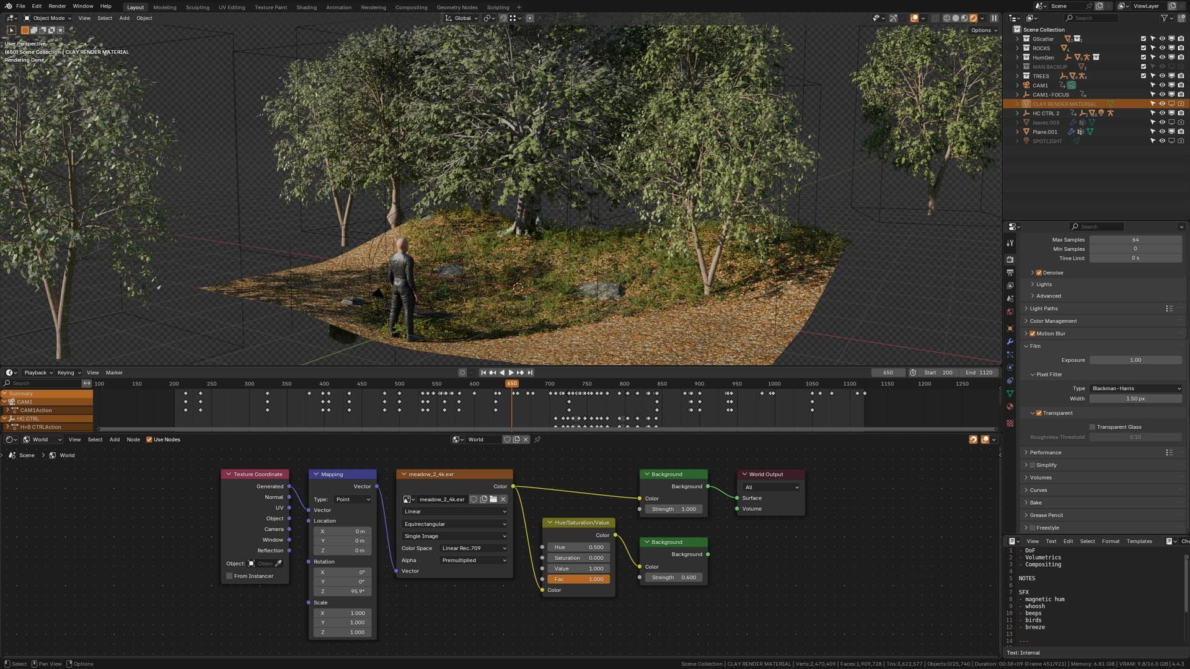This screenshot has width=1190, height=669.
Task: Expand the HumGen collection
Action: tap(1017, 58)
